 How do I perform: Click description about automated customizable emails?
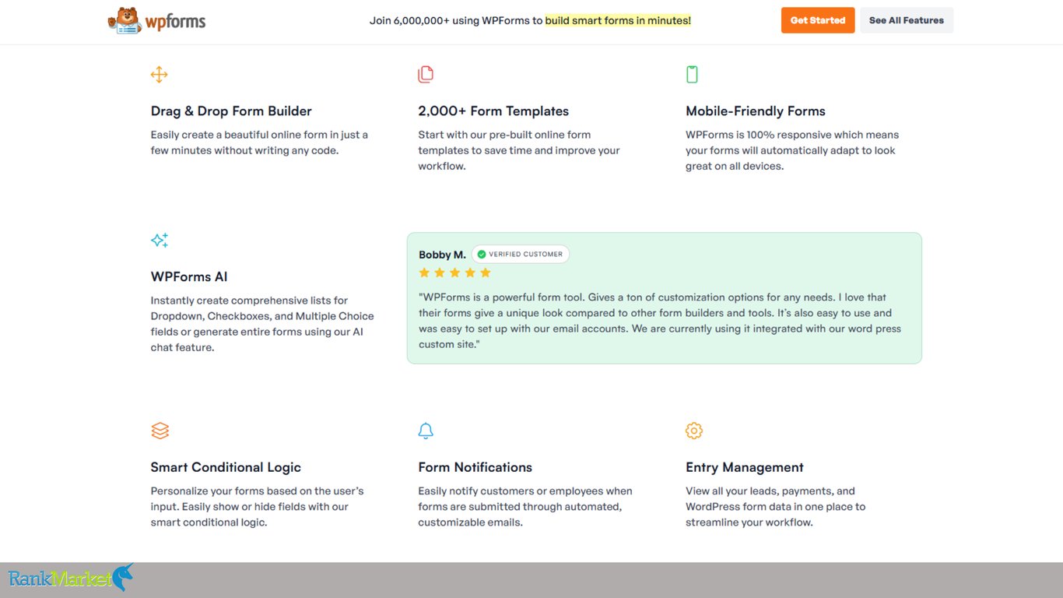tap(525, 507)
